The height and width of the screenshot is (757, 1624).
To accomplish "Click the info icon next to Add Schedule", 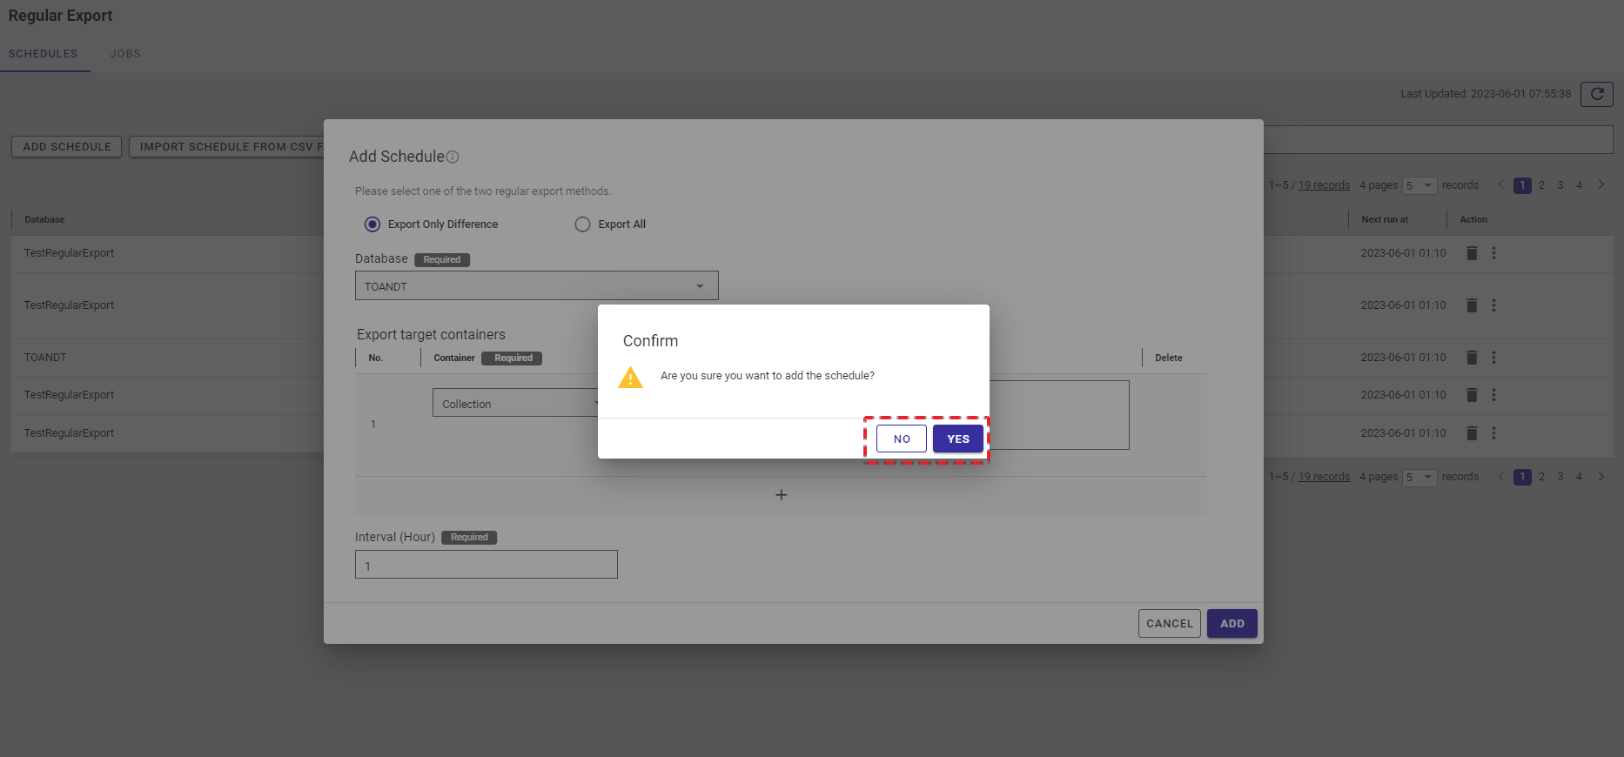I will (453, 157).
